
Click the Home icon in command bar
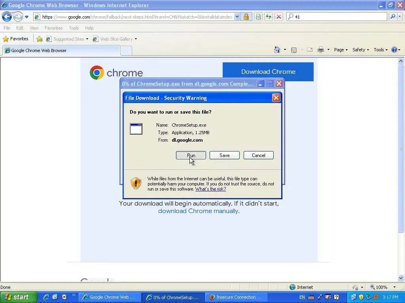coord(277,50)
